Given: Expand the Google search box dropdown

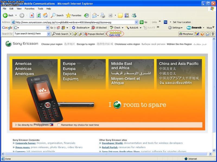Looking at the screenshot, I should [47, 28].
